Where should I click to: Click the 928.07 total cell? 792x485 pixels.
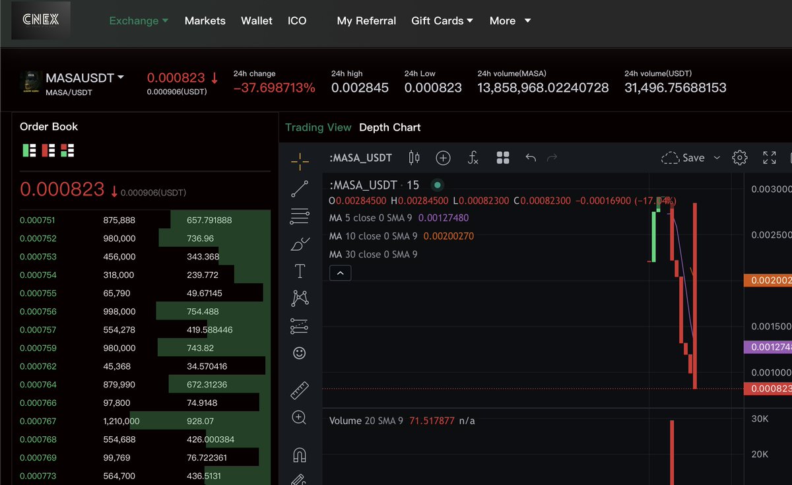tap(201, 421)
